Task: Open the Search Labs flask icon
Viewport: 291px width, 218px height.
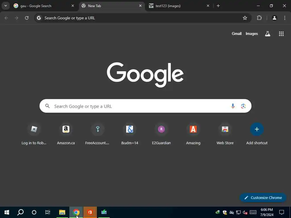Action: coord(268,33)
